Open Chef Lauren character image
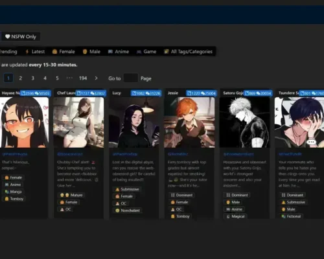The width and height of the screenshot is (324, 259). (78, 122)
